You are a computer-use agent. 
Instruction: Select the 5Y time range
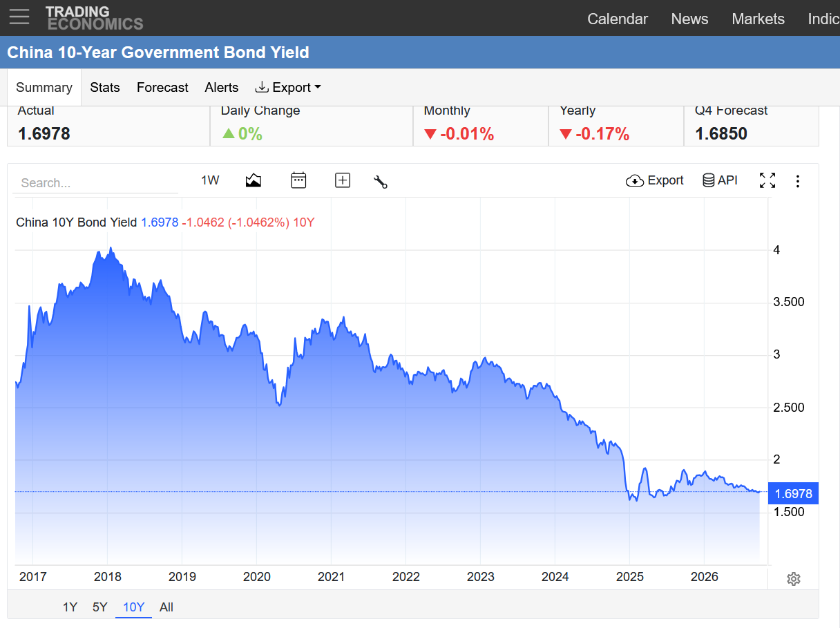coord(100,607)
